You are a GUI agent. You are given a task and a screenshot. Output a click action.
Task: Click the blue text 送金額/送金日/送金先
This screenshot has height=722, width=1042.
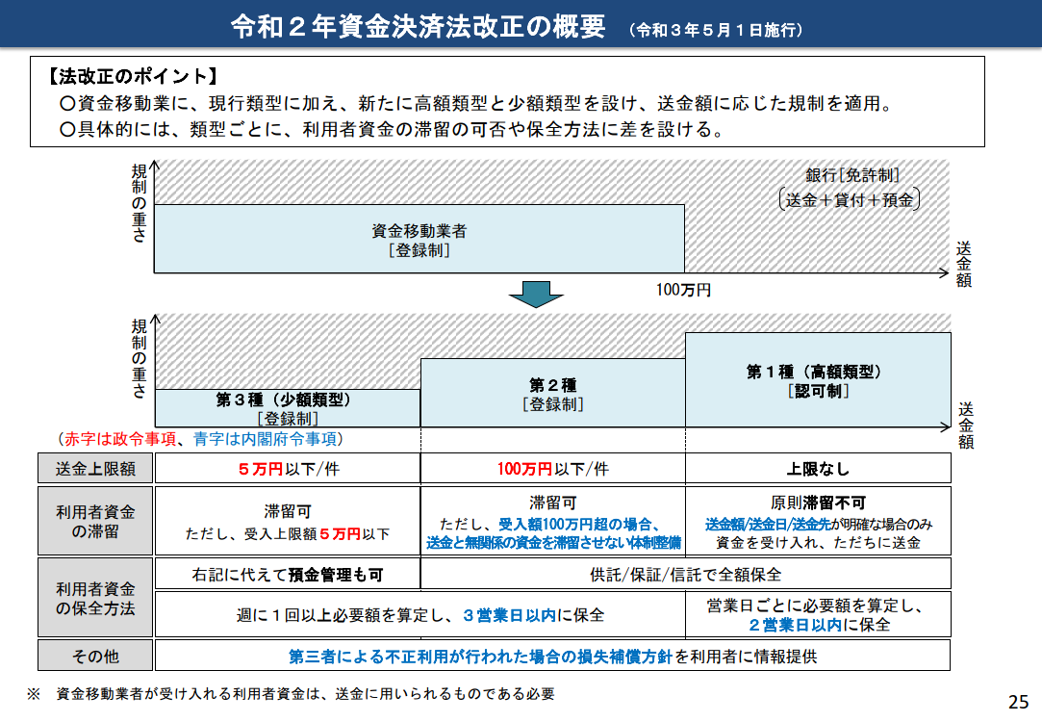click(x=768, y=525)
